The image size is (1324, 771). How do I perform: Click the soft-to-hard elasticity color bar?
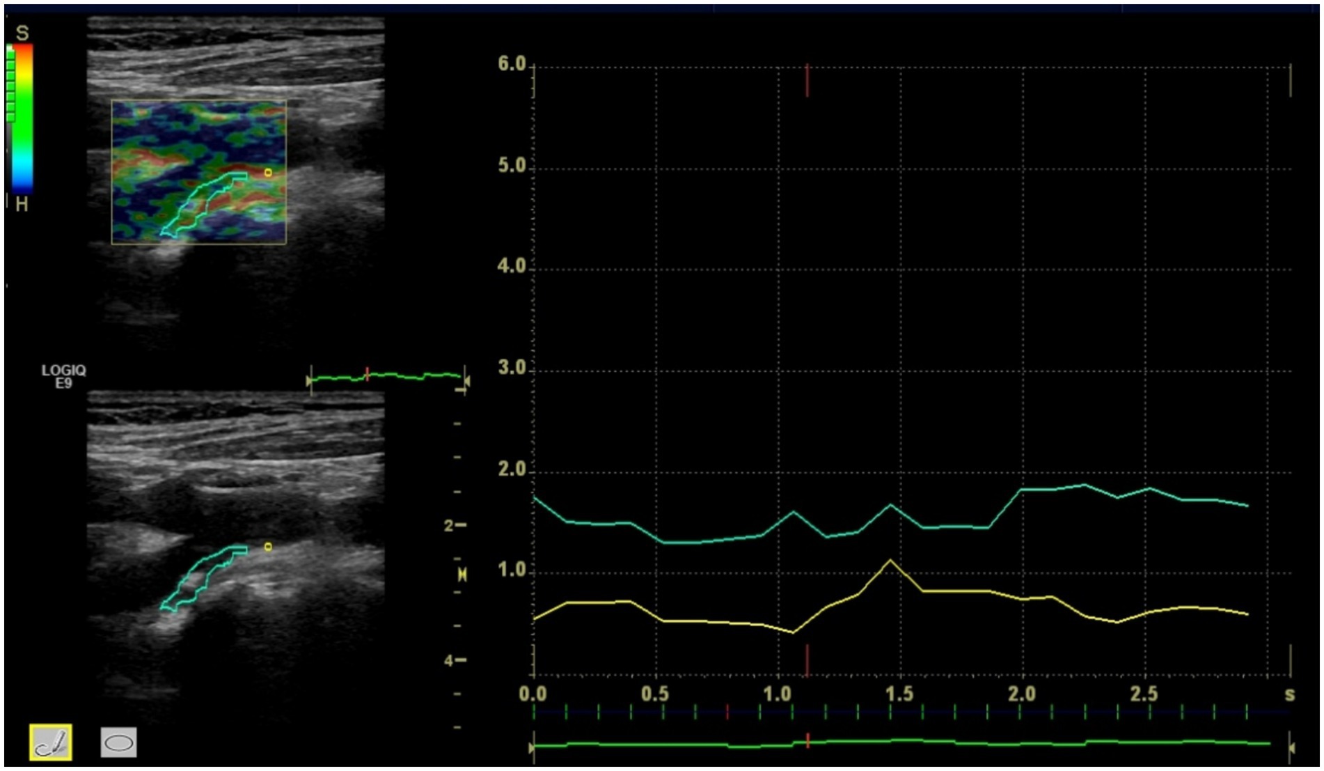pyautogui.click(x=22, y=118)
